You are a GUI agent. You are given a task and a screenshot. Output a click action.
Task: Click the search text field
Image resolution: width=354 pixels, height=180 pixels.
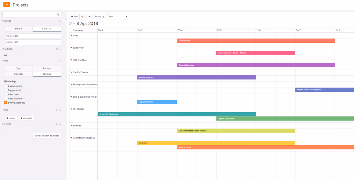click(29, 14)
